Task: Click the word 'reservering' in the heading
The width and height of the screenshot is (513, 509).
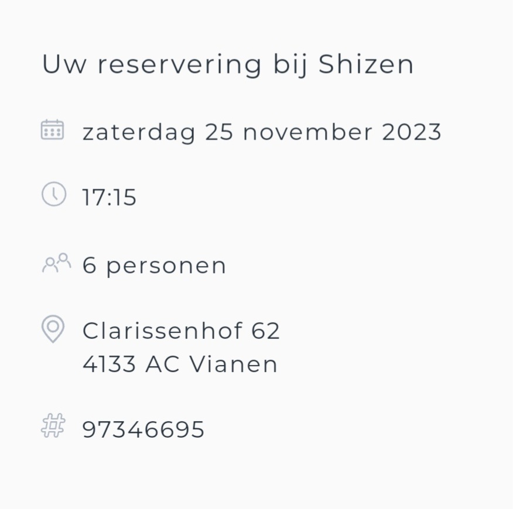Action: click(x=179, y=64)
